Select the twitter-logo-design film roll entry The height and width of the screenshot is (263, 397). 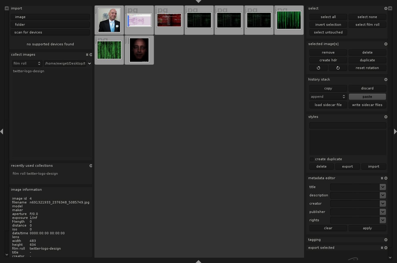pos(29,71)
